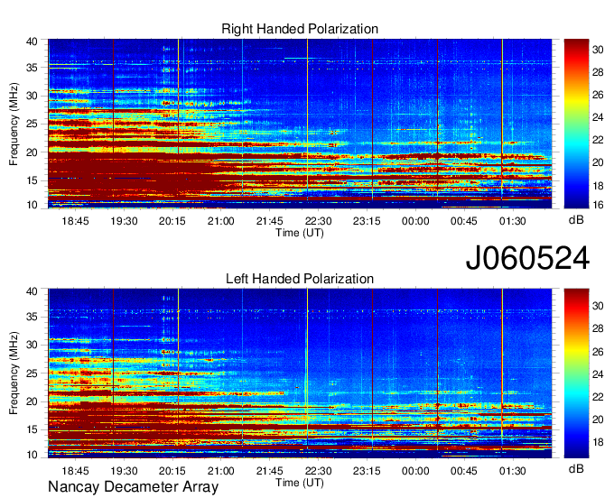Click 00:00 time tick on right-handed plot

(x=415, y=221)
